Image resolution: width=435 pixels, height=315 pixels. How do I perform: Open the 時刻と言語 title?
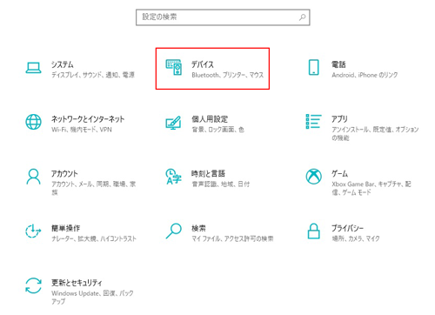click(208, 173)
